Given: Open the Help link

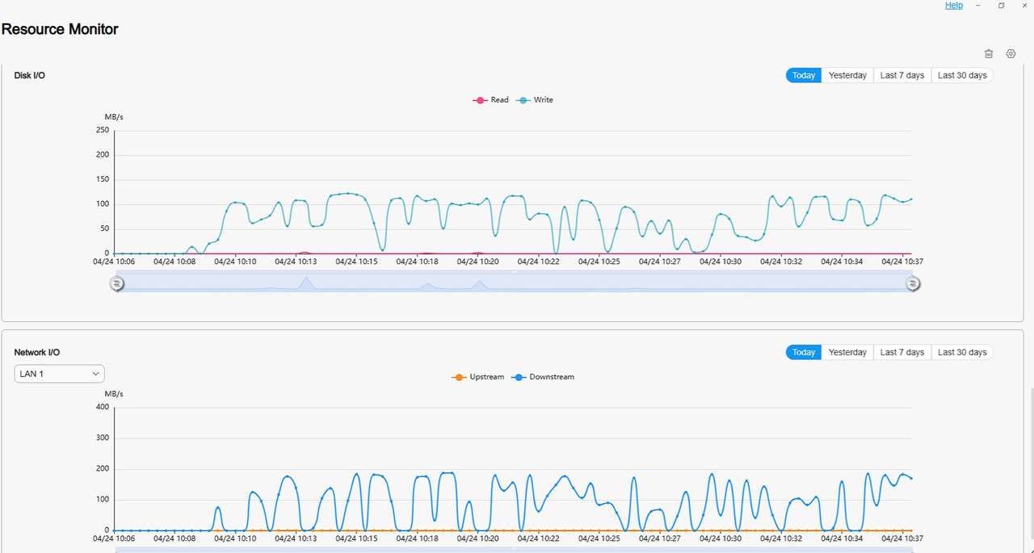Looking at the screenshot, I should point(954,5).
